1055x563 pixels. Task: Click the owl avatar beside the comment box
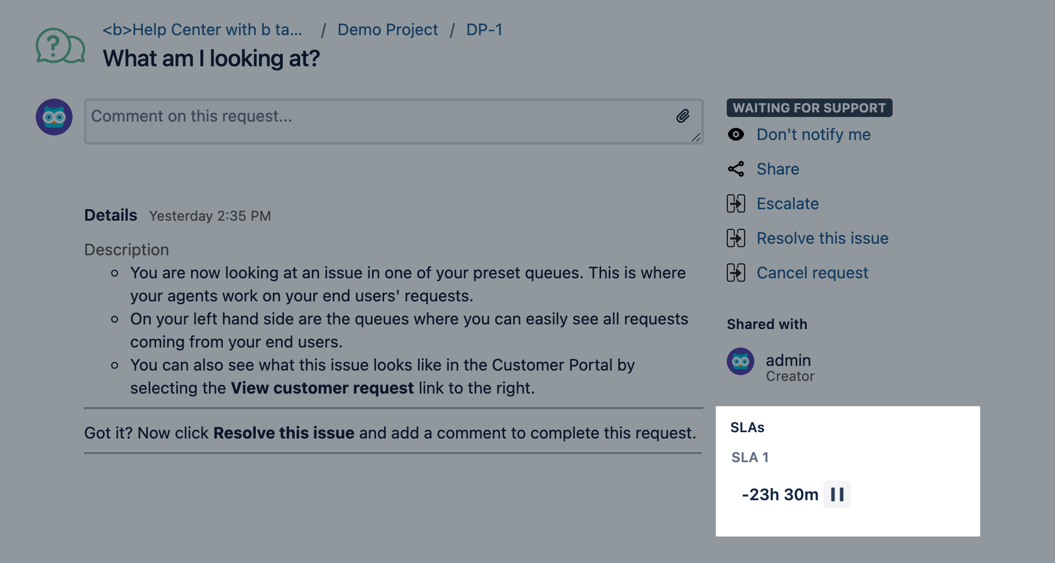[x=54, y=117]
